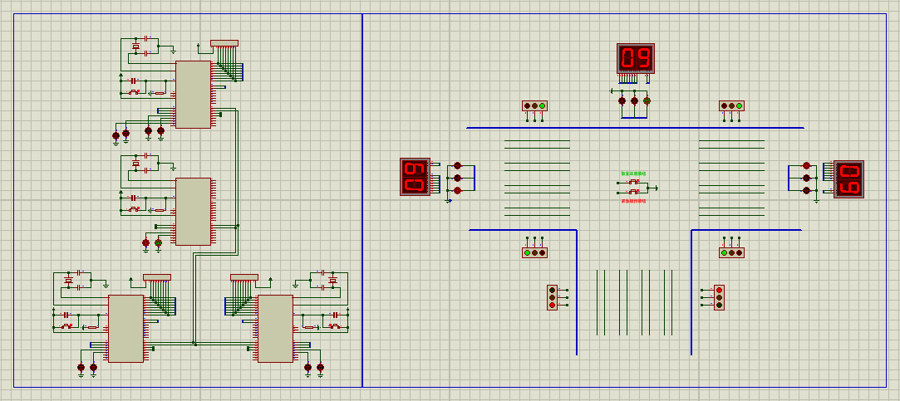Select the reset resistor next to the top microcontroller
Image resolution: width=900 pixels, height=401 pixels.
[160, 93]
